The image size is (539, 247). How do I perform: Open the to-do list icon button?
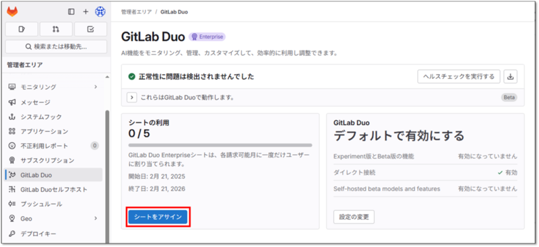(91, 29)
